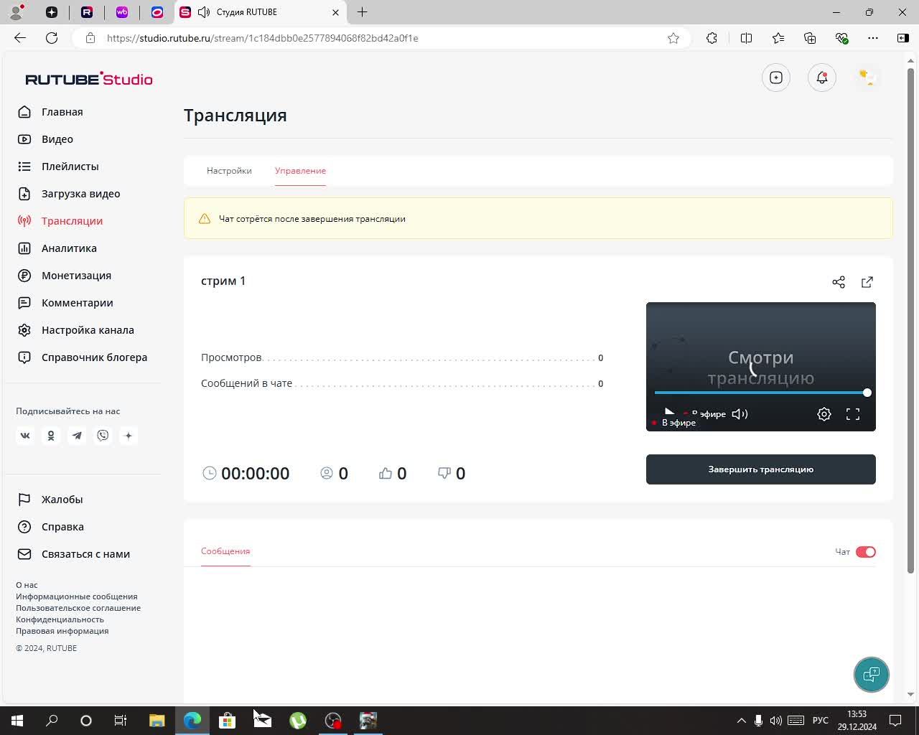Screen dimensions: 919x735
Task: Click the add content plus icon in header
Action: pyautogui.click(x=776, y=78)
